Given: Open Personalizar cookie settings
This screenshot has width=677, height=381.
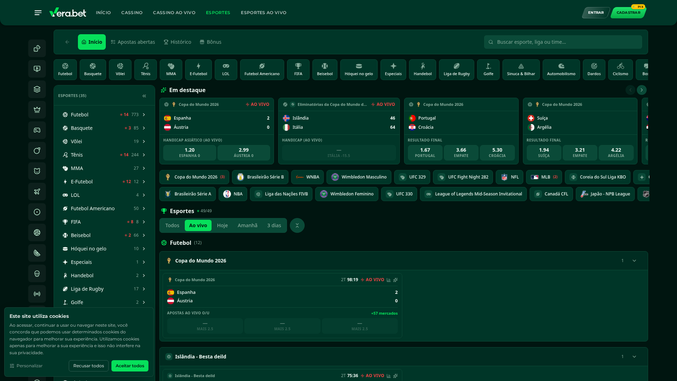Looking at the screenshot, I should [x=26, y=366].
